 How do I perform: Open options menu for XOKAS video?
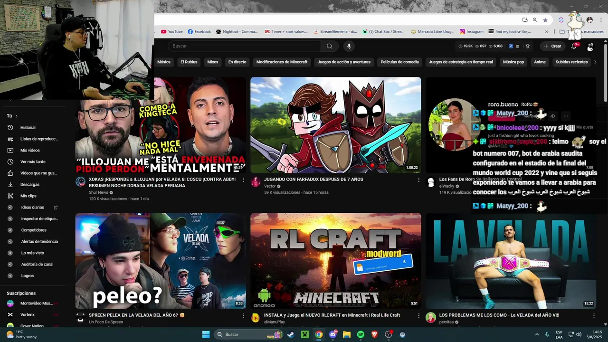(244, 180)
